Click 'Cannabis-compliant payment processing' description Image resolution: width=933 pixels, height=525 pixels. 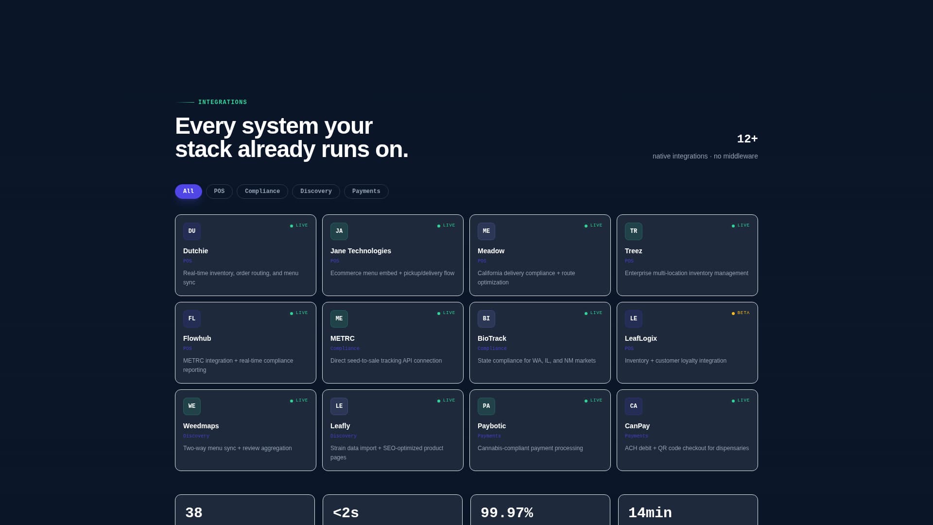[530, 448]
